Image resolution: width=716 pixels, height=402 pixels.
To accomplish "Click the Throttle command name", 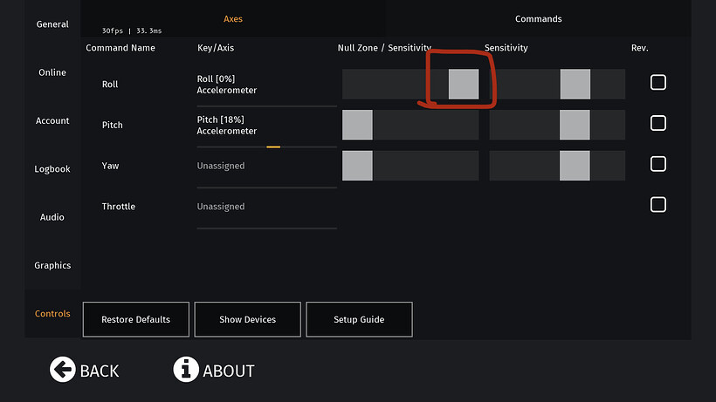I will click(x=119, y=207).
